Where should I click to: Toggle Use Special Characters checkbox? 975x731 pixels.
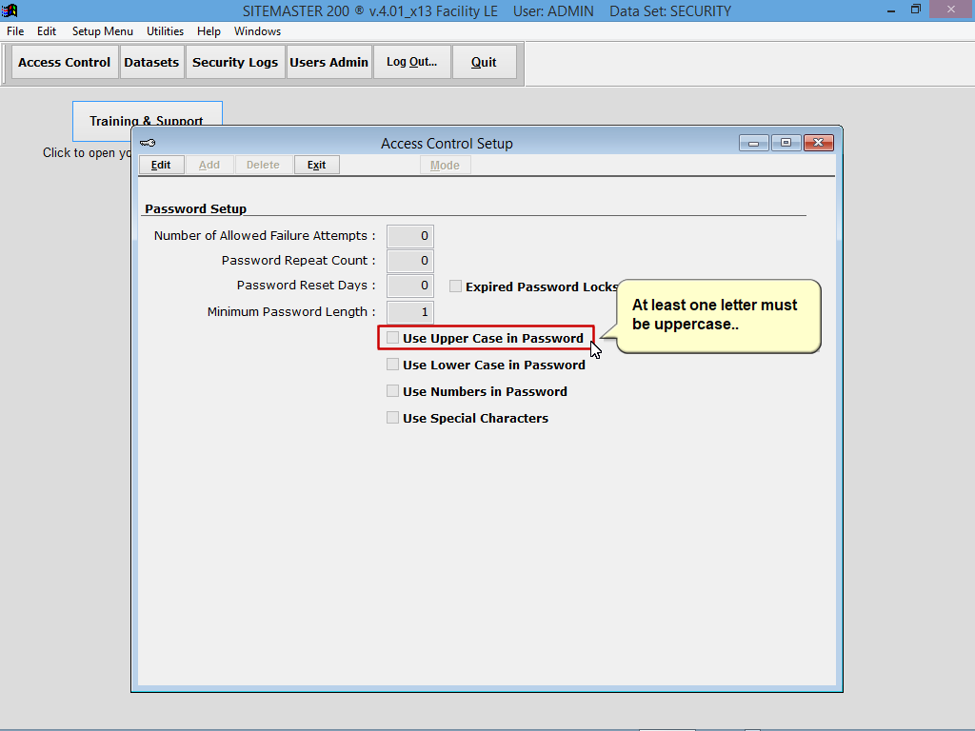coord(392,418)
